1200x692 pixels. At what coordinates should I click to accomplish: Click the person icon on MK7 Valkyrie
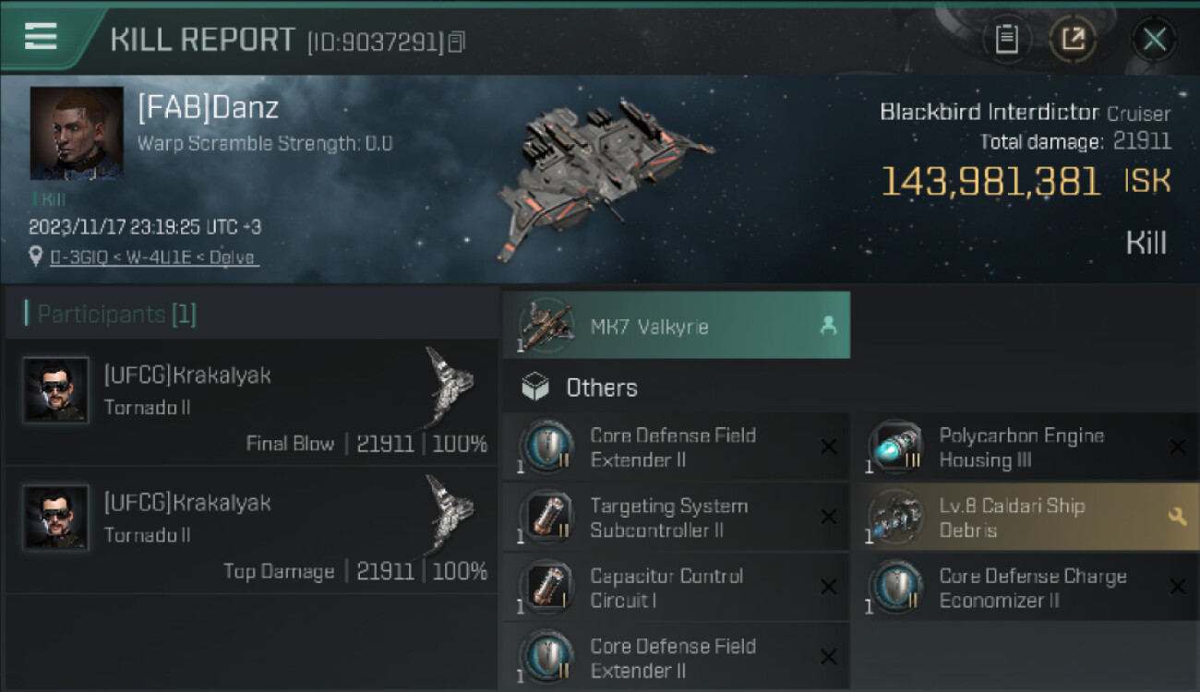coord(828,326)
